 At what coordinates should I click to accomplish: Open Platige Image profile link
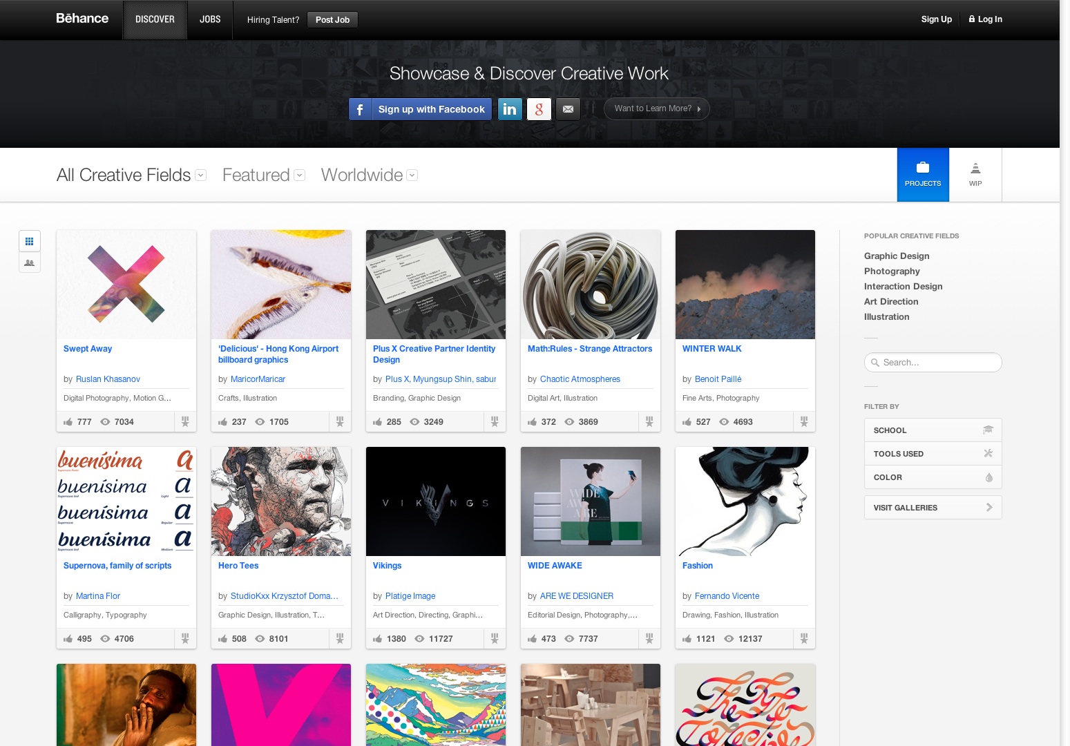(410, 596)
